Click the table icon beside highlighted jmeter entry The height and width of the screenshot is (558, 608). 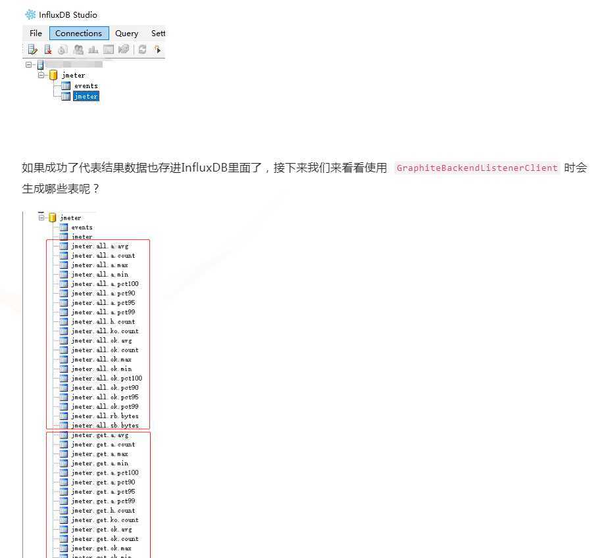coord(66,96)
